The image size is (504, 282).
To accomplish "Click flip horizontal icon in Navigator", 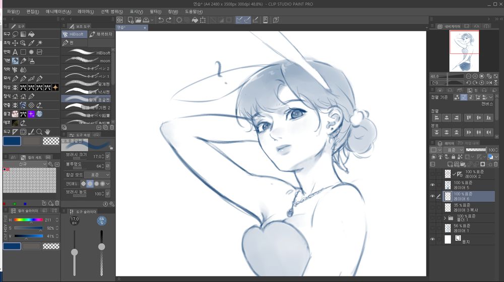I will point(489,83).
